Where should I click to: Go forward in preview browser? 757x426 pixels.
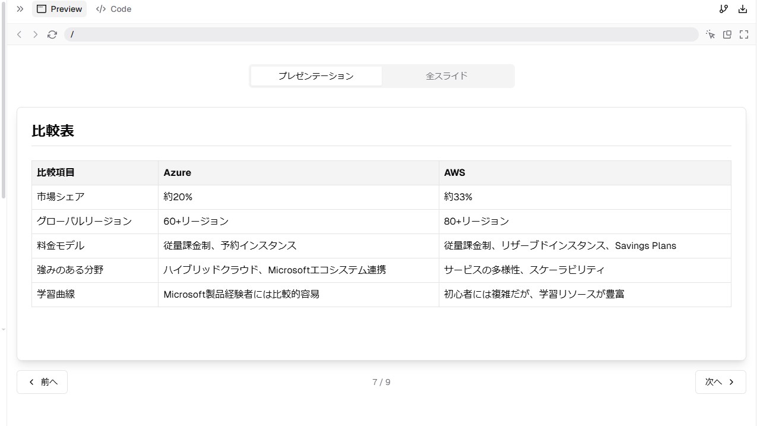[35, 34]
